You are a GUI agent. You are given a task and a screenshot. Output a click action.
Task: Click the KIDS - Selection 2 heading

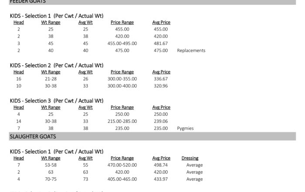click(x=57, y=65)
